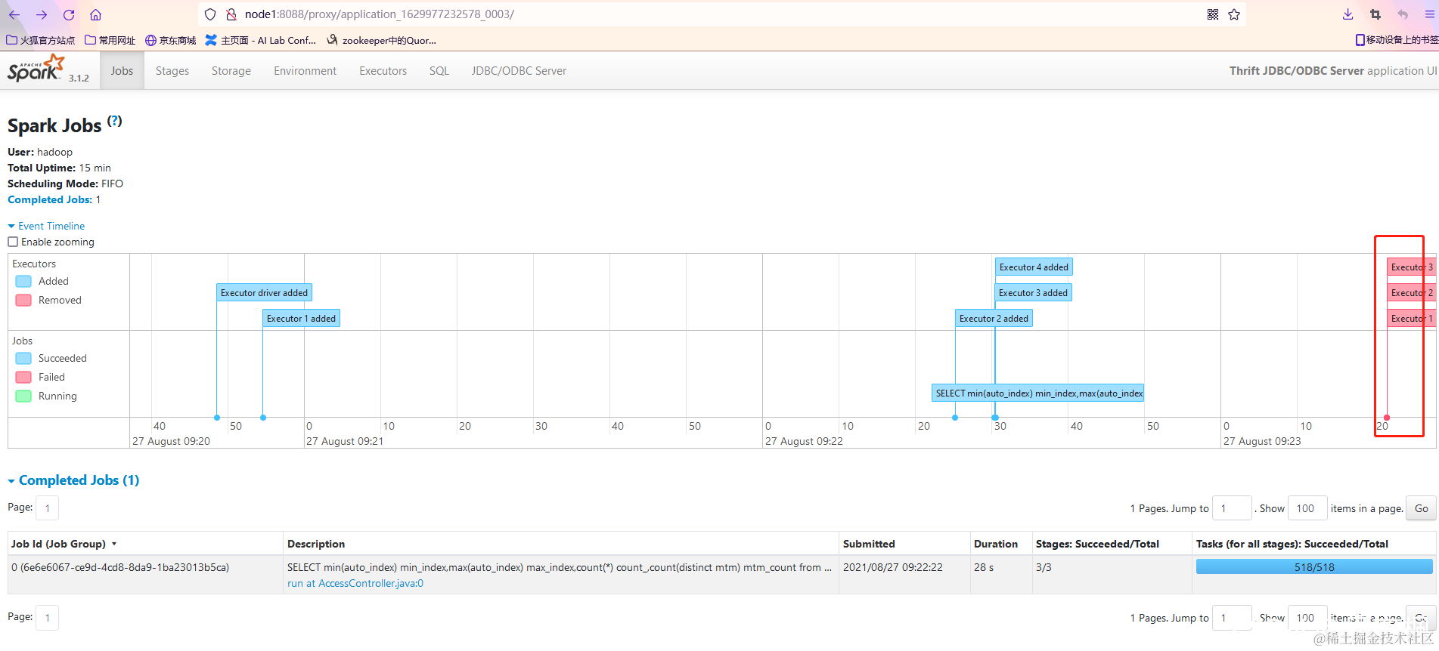Click the Removed executor red legend swatch
The image size is (1439, 651).
23,300
